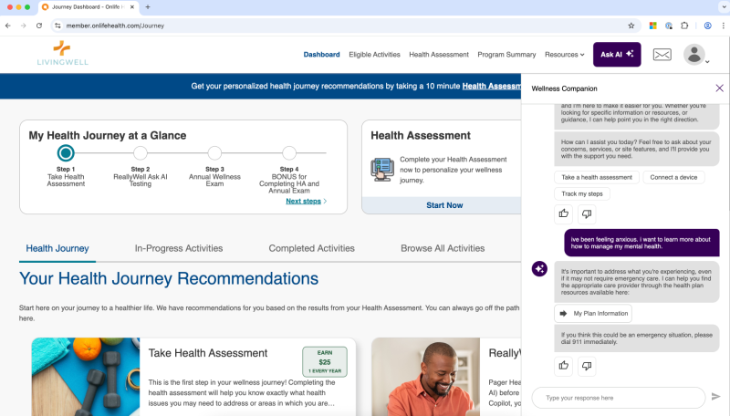
Task: Click the Microsoft extension icon
Action: pyautogui.click(x=653, y=26)
